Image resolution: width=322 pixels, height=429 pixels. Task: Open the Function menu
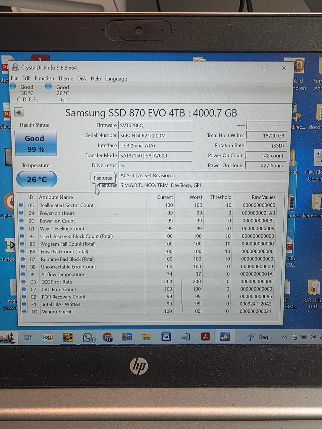[44, 78]
